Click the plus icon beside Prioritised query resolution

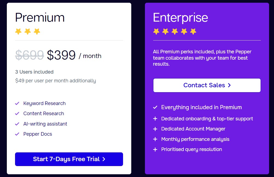(x=155, y=150)
